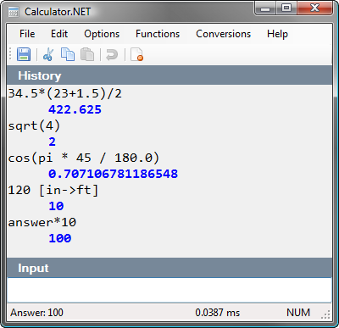Click the NUM indicator in status bar
339x328 pixels.
pyautogui.click(x=298, y=313)
